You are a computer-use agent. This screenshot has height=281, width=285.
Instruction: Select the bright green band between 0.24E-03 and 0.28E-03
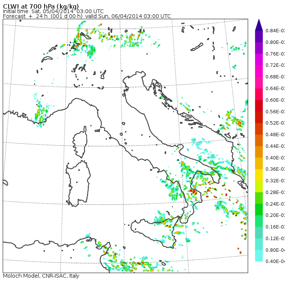(259, 198)
